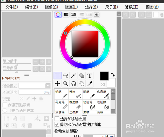Image resolution: width=164 pixels, height=137 pixels.
Task: Select the shape tool
Action: click(82, 76)
